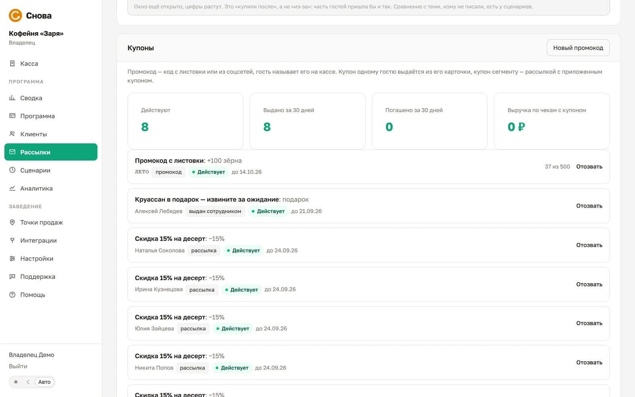Screen dimensions: 635x397
Task: Click the orange Снова logo icon
Action: coord(15,15)
